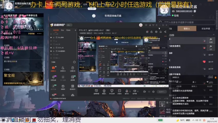Click the gift box icon above the preview
The image size is (218, 123).
(x=147, y=32)
